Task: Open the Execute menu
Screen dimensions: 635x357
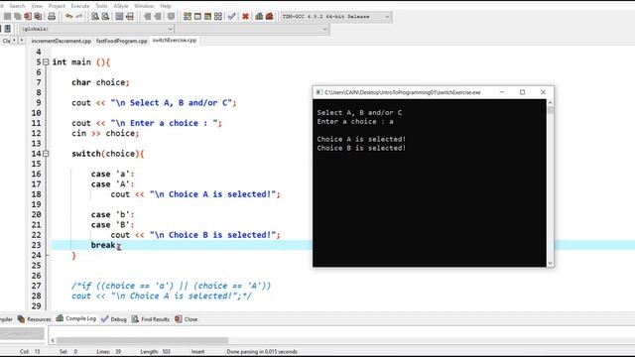Action: (80, 6)
